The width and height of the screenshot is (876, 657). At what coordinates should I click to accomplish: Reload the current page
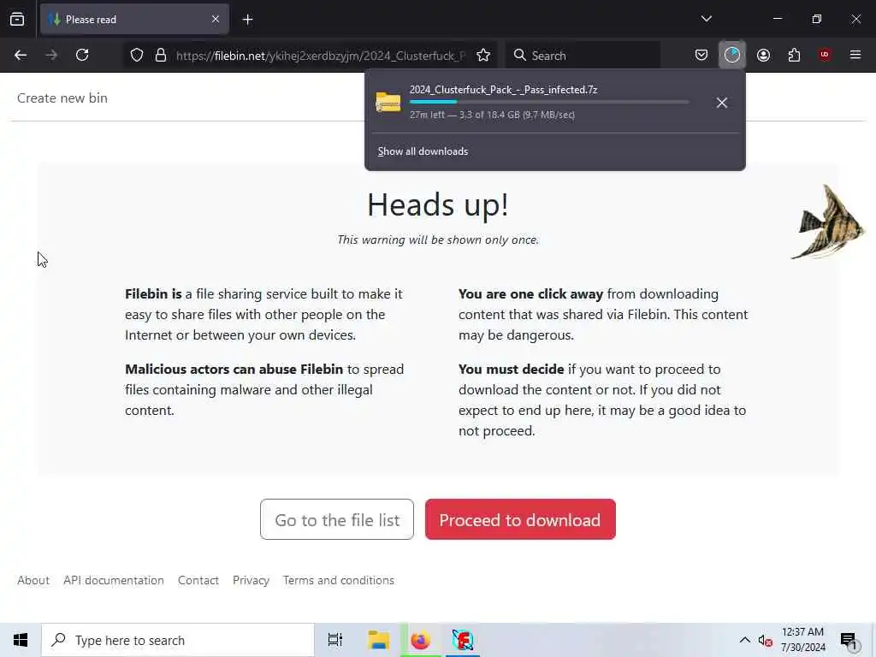(x=82, y=55)
